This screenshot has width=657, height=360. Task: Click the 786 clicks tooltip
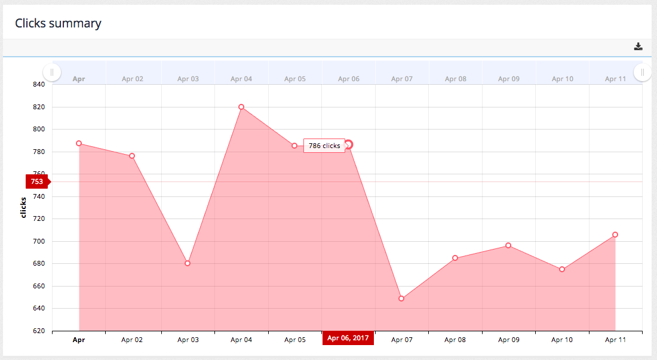point(325,146)
